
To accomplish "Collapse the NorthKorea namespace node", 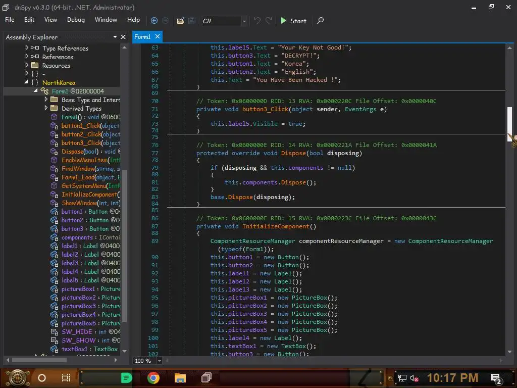I will [x=27, y=82].
